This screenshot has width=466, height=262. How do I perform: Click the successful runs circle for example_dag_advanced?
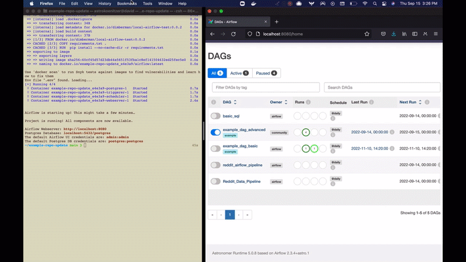pyautogui.click(x=306, y=132)
